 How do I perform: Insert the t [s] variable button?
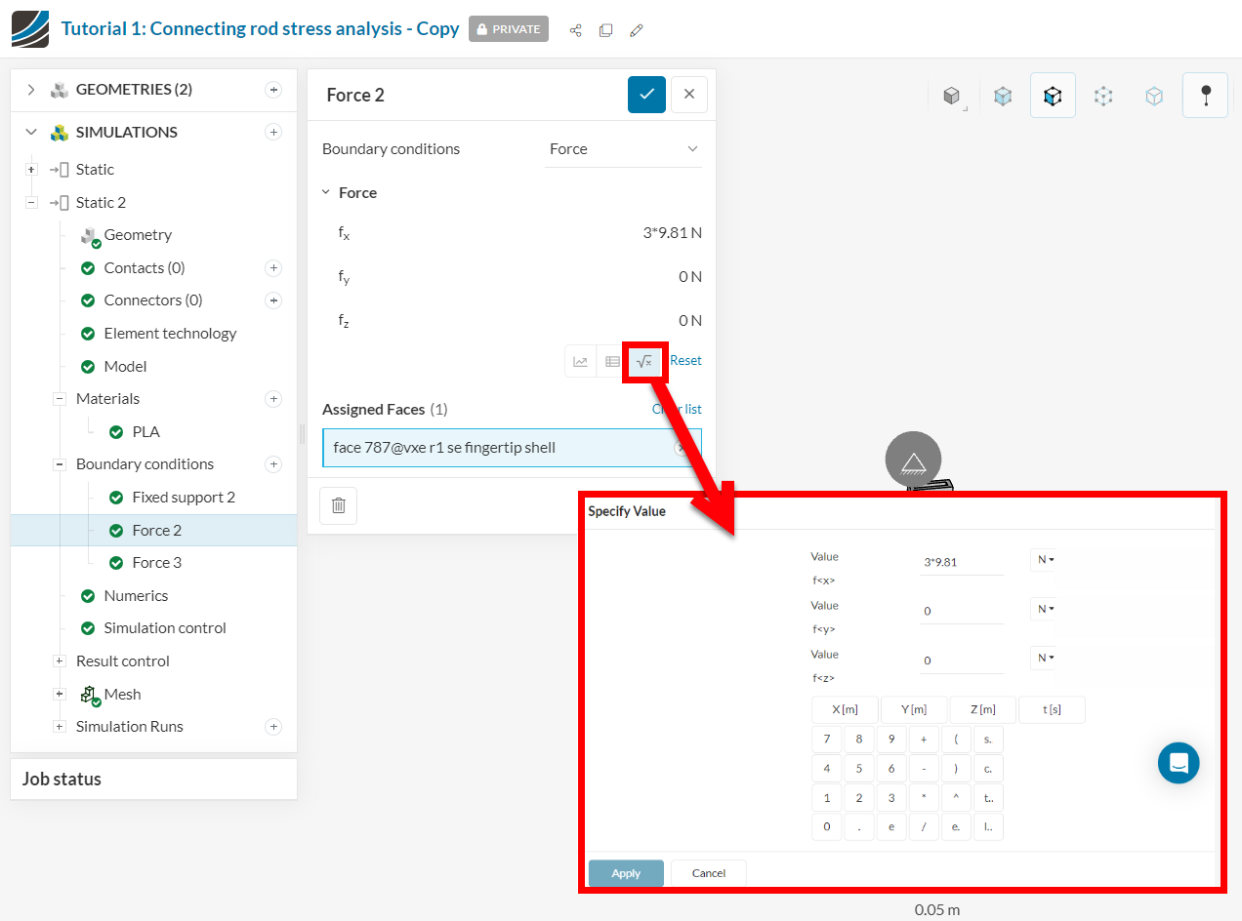pos(1052,710)
